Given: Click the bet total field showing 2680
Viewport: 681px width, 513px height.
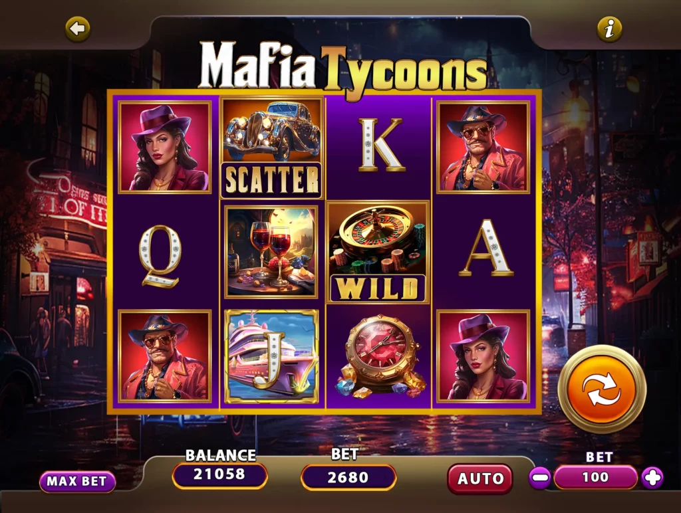Looking at the screenshot, I should coord(348,477).
